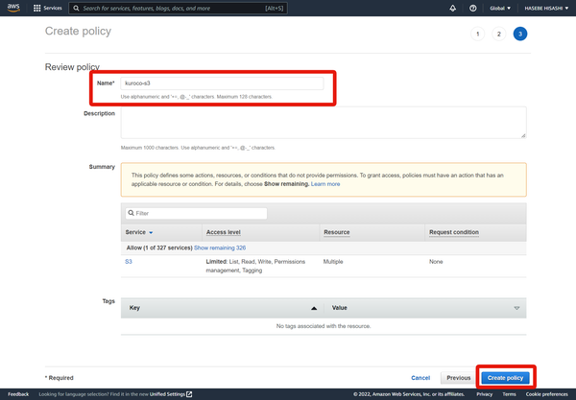Click the policy Name input field
This screenshot has height=400, width=576.
pos(222,83)
